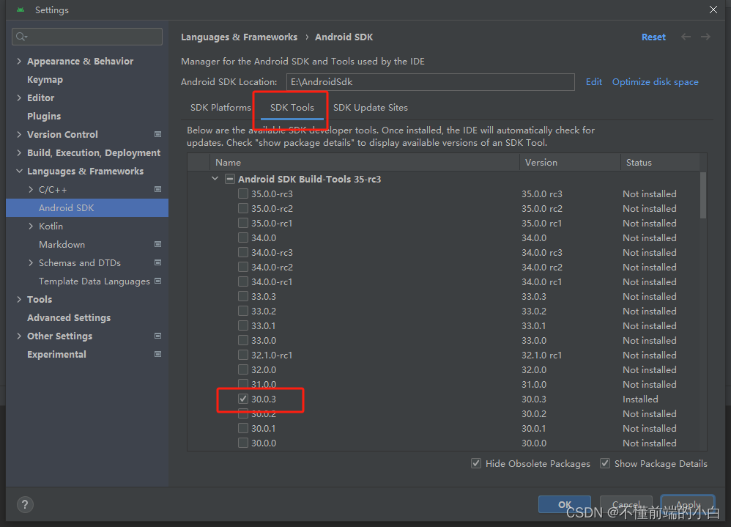Screen dimensions: 731x527
Task: Collapse Android SDK Build-Tools 35-rc3 group
Action: (x=215, y=179)
